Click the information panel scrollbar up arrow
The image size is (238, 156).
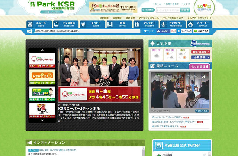pos(144,149)
